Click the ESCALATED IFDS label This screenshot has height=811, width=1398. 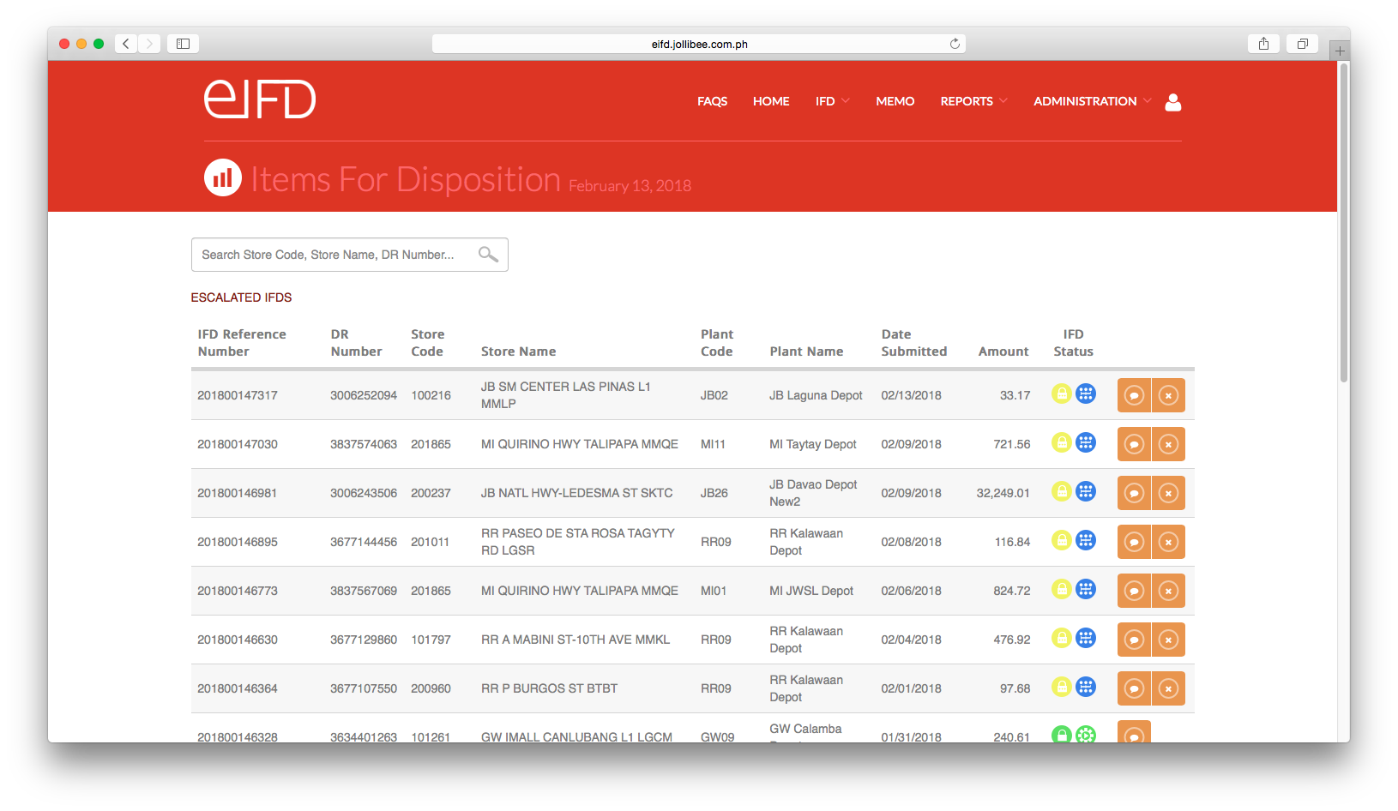(241, 297)
